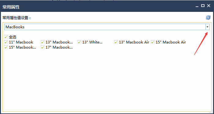Uncheck the 11" Macbook checkbox
This screenshot has height=114, width=214.
click(x=6, y=42)
